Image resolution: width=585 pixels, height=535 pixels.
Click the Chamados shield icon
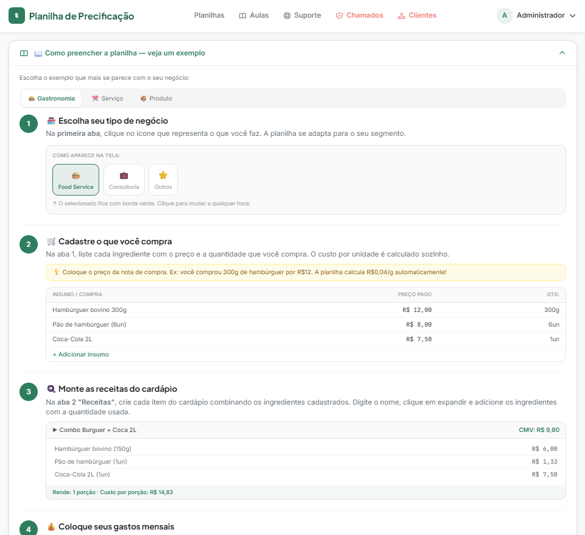coord(339,16)
